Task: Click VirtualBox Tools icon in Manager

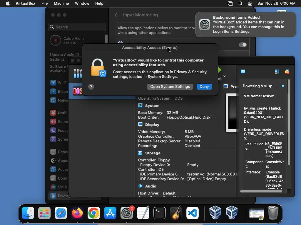Action: 78,73
